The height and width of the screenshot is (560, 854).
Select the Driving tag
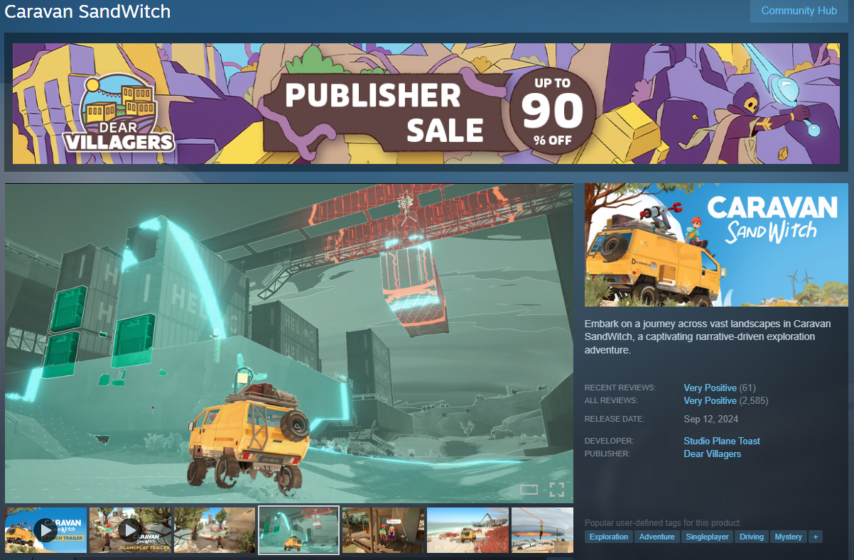pos(752,537)
